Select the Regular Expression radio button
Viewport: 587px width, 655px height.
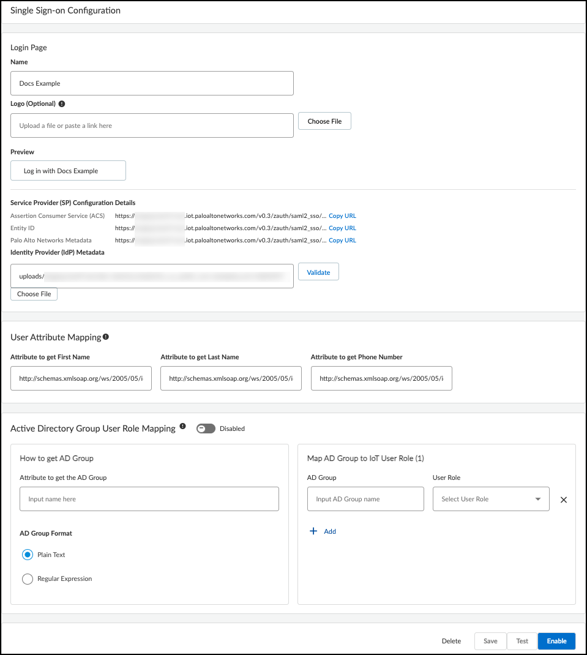[x=27, y=578]
